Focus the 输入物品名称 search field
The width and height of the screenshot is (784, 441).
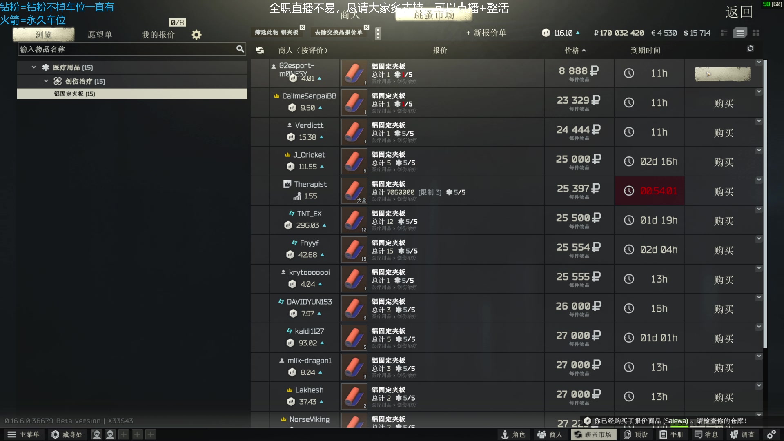pos(127,49)
